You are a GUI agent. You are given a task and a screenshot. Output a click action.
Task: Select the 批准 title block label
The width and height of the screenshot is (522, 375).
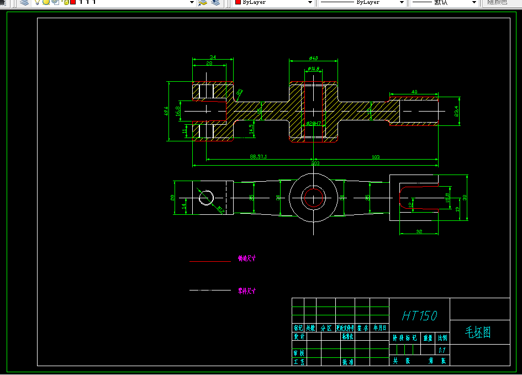(348, 362)
